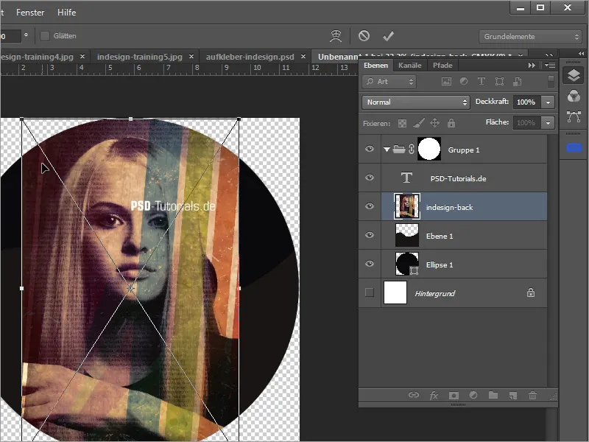
Task: Collapse the Gruppe 1 group triangle
Action: pyautogui.click(x=387, y=150)
